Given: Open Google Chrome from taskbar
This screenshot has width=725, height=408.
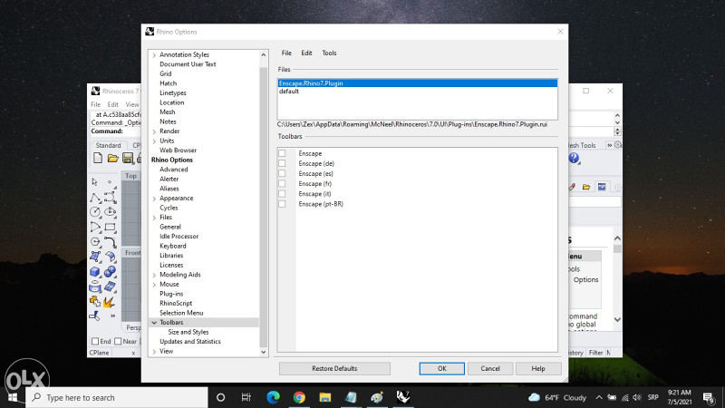Looking at the screenshot, I should click(299, 397).
